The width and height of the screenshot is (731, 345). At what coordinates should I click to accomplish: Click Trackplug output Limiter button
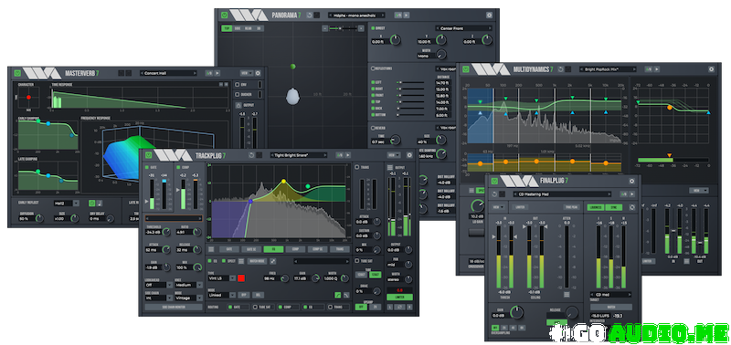click(x=399, y=297)
